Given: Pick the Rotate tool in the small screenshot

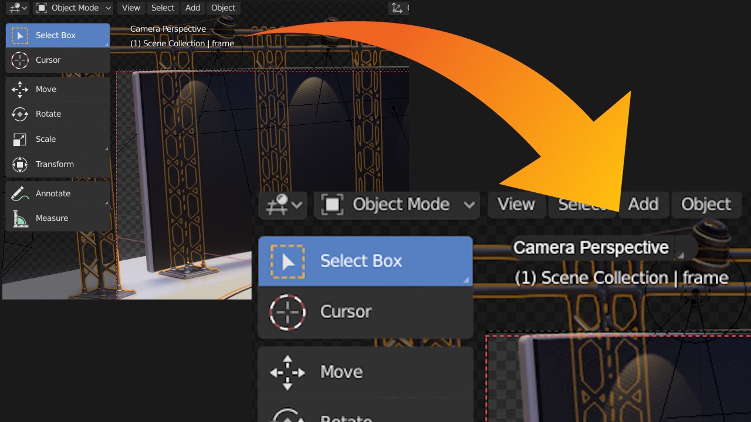Looking at the screenshot, I should (57, 114).
